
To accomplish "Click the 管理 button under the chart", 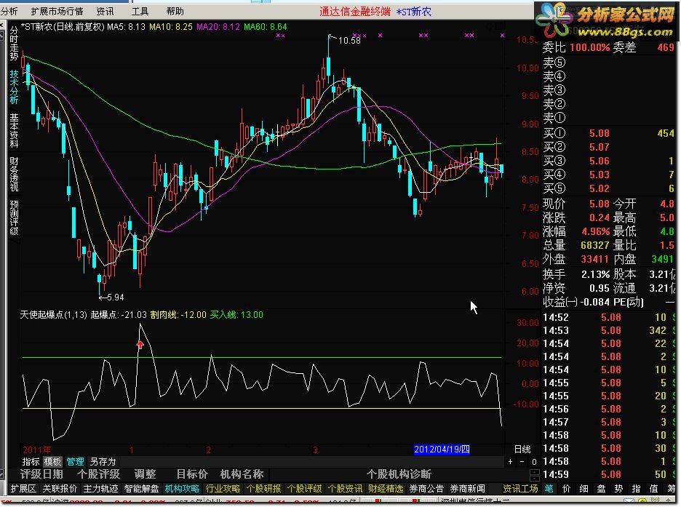I will coord(75,462).
